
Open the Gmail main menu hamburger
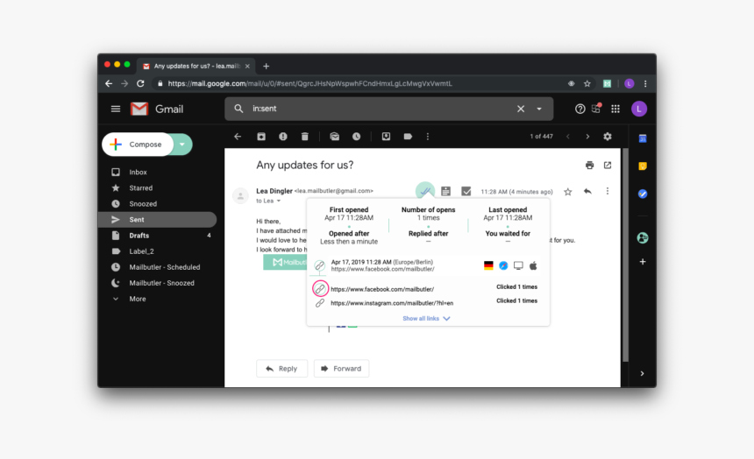[x=116, y=109]
